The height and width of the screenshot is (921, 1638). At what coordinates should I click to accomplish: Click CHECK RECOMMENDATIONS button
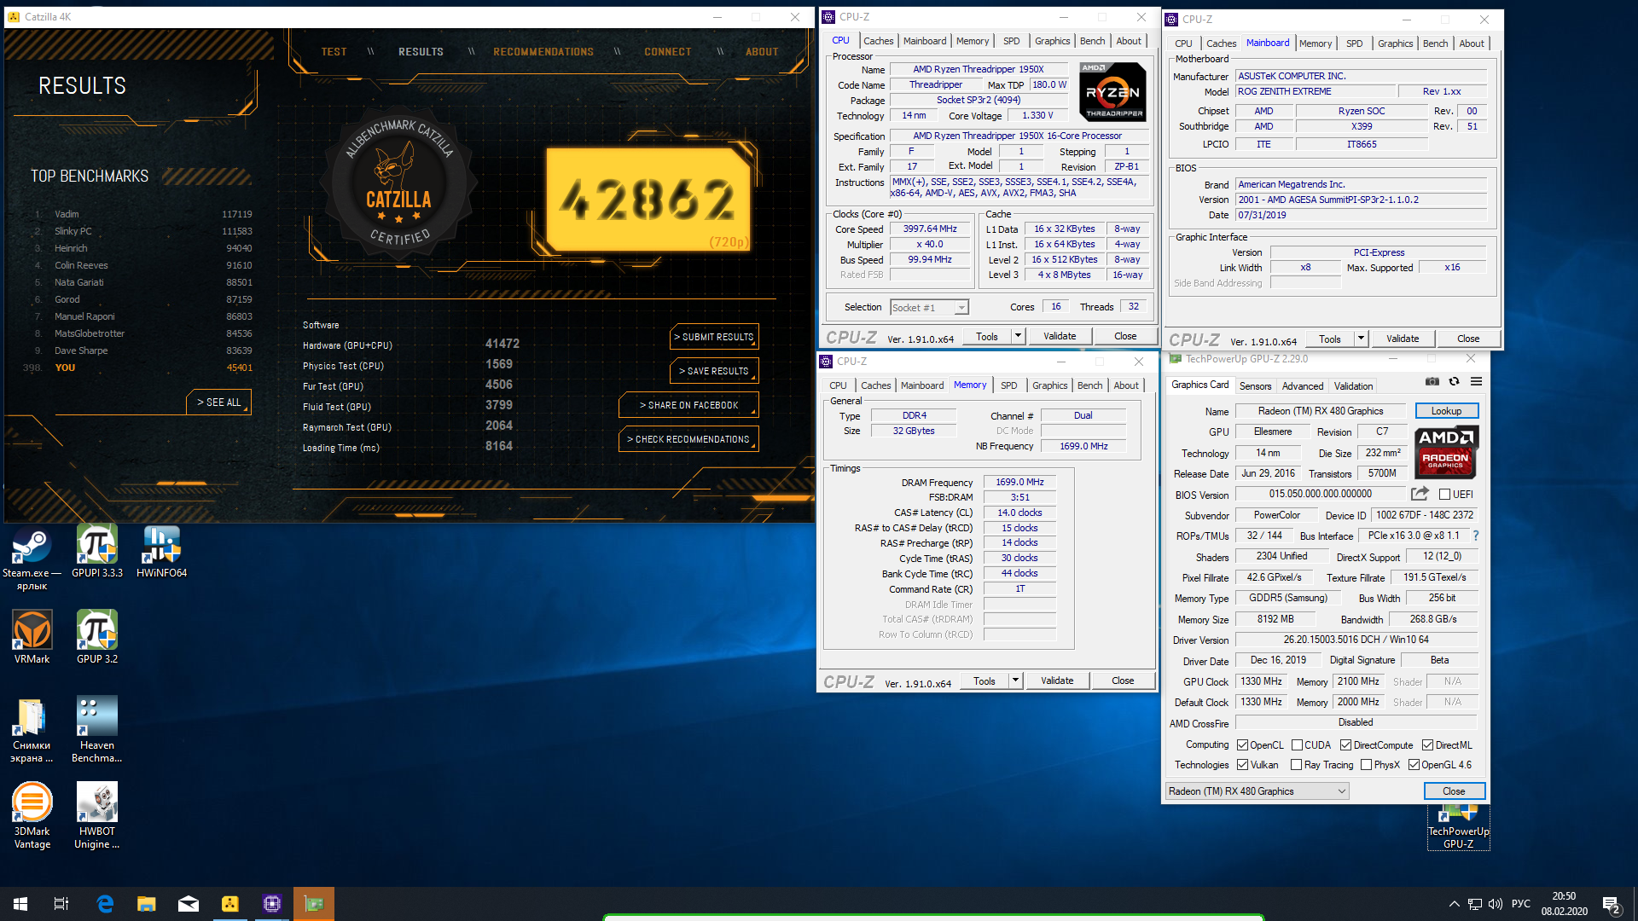688,439
